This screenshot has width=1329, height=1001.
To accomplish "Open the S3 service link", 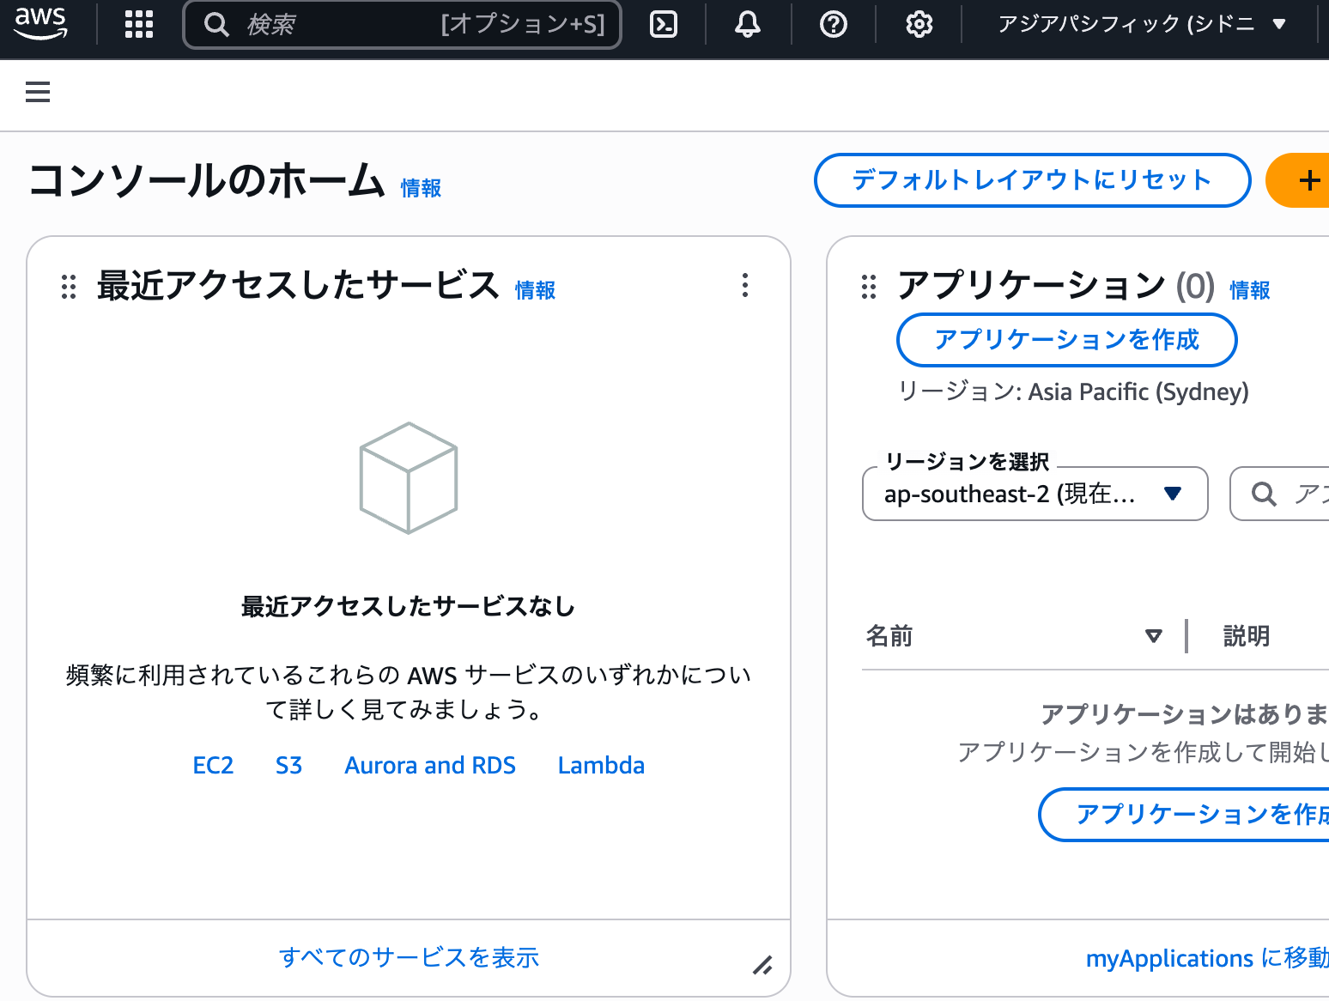I will click(288, 765).
